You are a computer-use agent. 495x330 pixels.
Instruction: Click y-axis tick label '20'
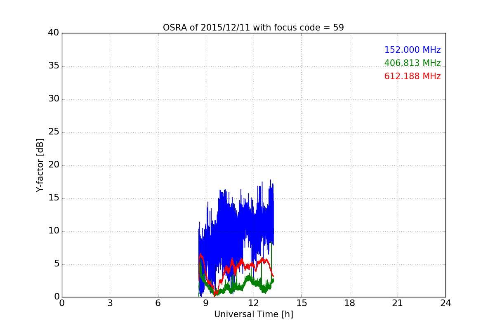(x=54, y=165)
